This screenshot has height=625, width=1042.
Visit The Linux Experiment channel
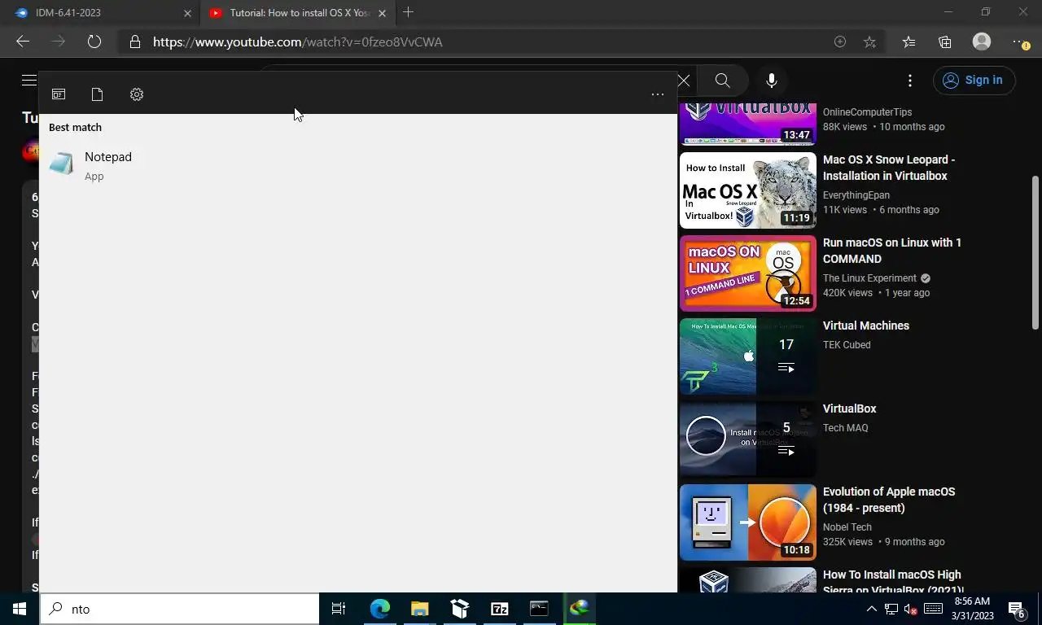(x=869, y=278)
